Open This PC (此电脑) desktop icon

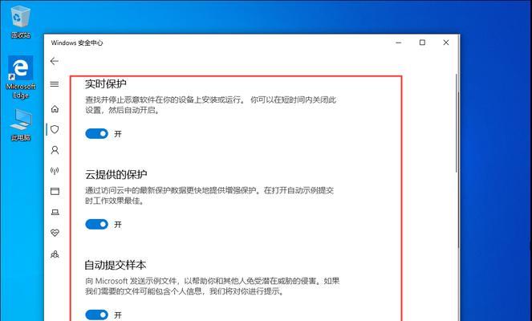click(21, 125)
